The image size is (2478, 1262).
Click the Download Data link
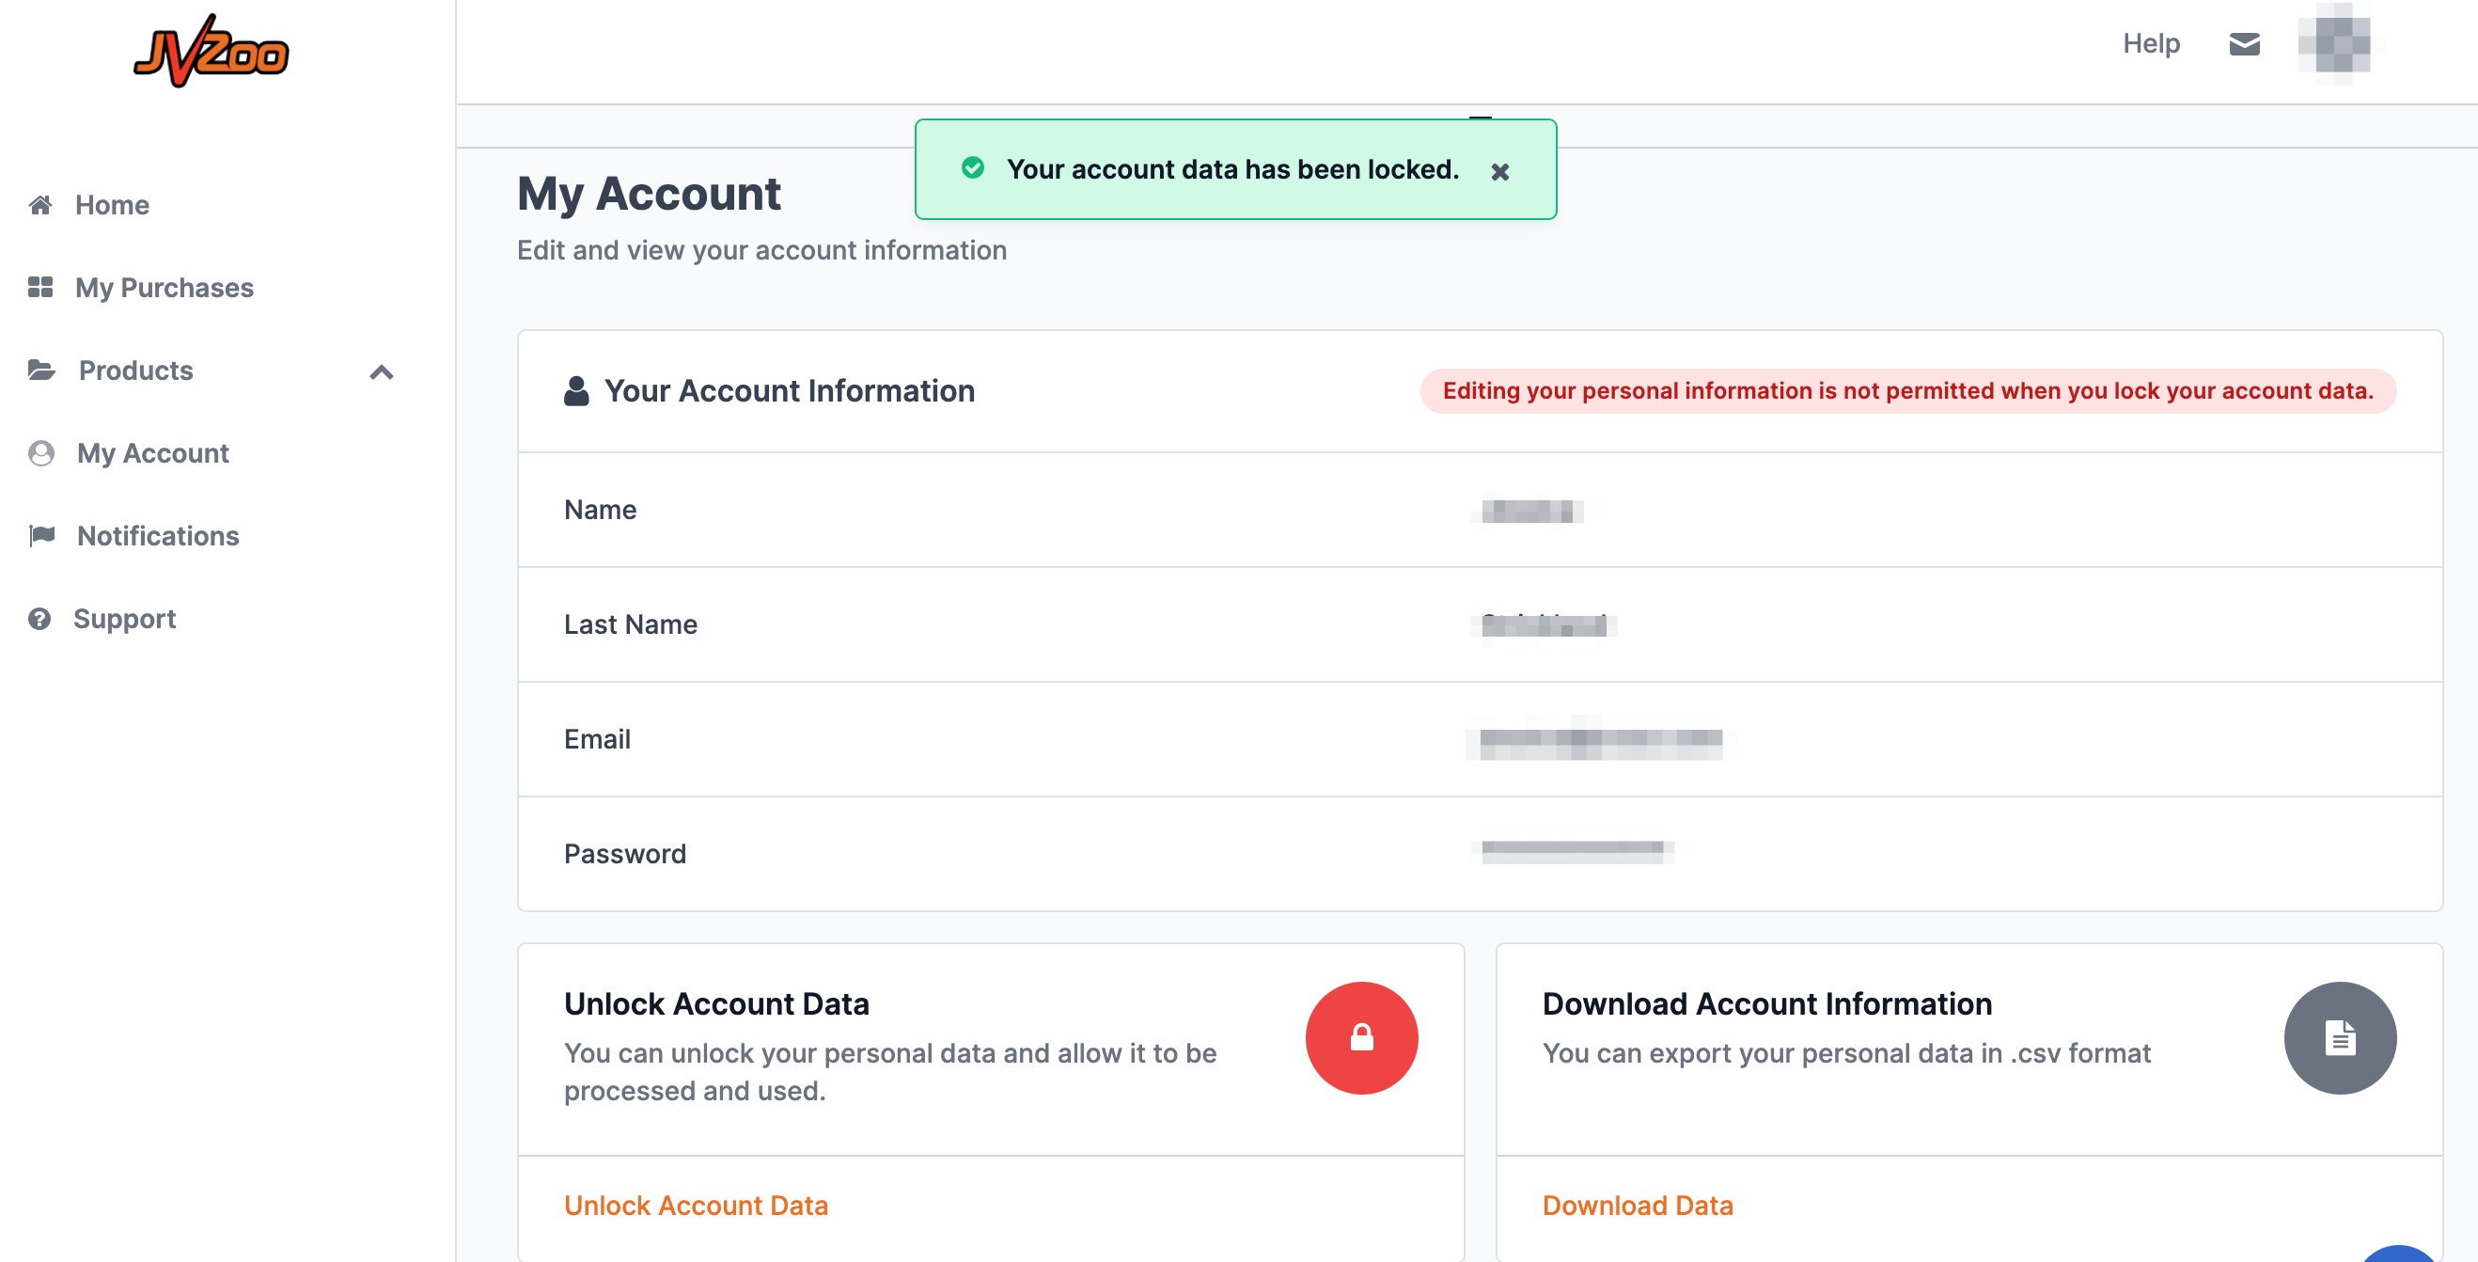pyautogui.click(x=1638, y=1206)
